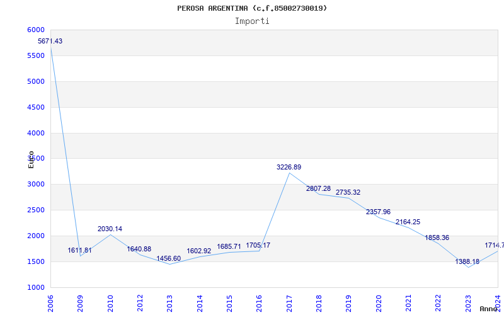504x315 pixels.
Task: Select the 1388.18 data label
Action: [467, 261]
